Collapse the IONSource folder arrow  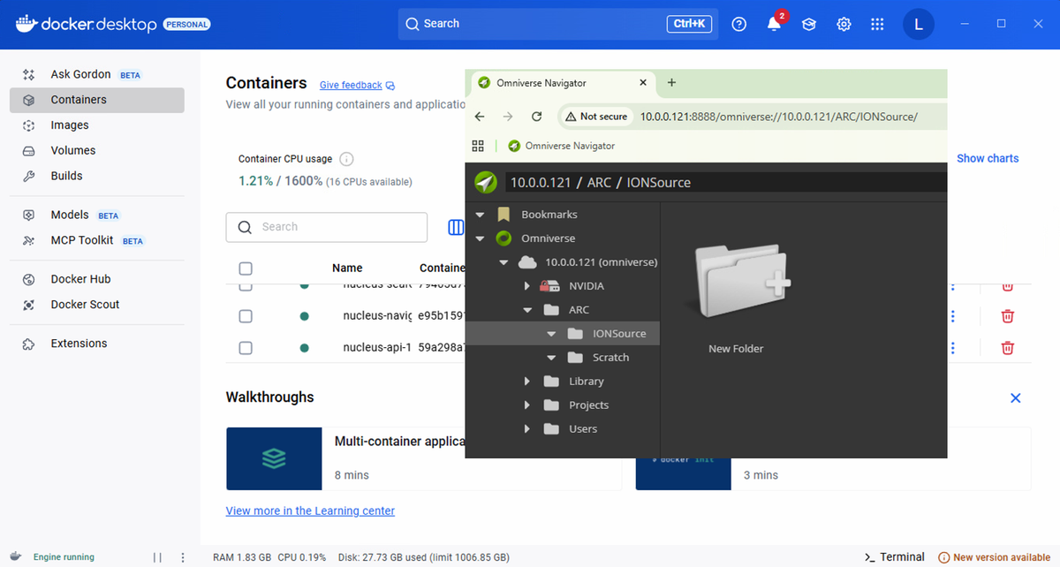pyautogui.click(x=551, y=334)
